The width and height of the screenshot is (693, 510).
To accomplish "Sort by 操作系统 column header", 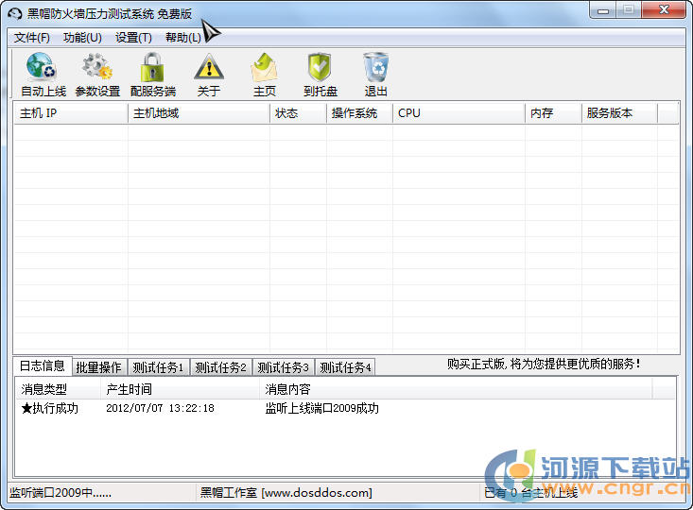I will [x=359, y=113].
